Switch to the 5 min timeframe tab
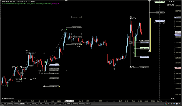This screenshot has width=182, height=106. [10, 104]
